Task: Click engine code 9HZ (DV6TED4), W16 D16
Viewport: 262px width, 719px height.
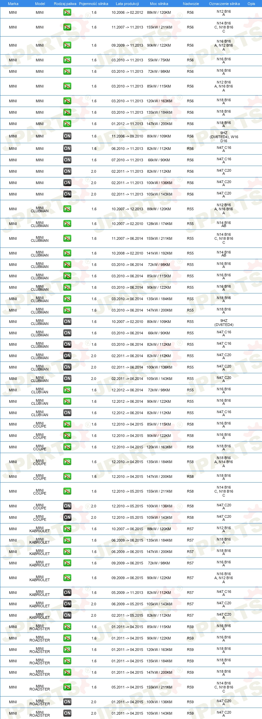Action: pos(224,137)
